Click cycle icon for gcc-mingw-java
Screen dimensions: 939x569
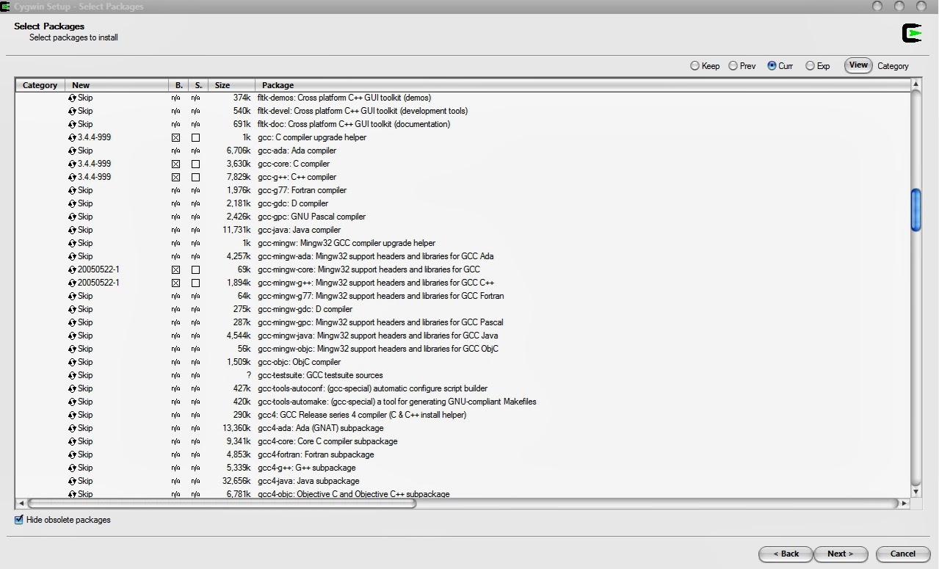73,336
